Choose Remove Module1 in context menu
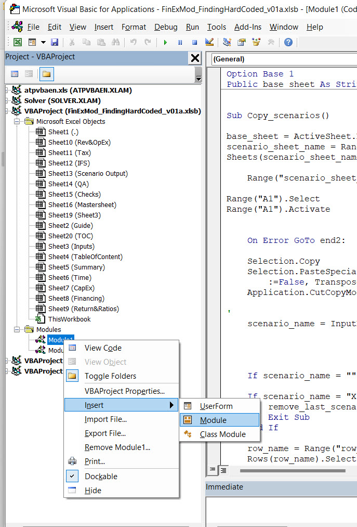357x527 pixels. [121, 447]
